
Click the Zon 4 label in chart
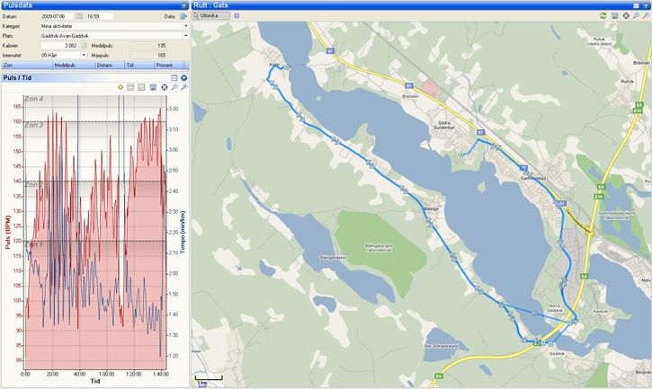click(x=33, y=99)
